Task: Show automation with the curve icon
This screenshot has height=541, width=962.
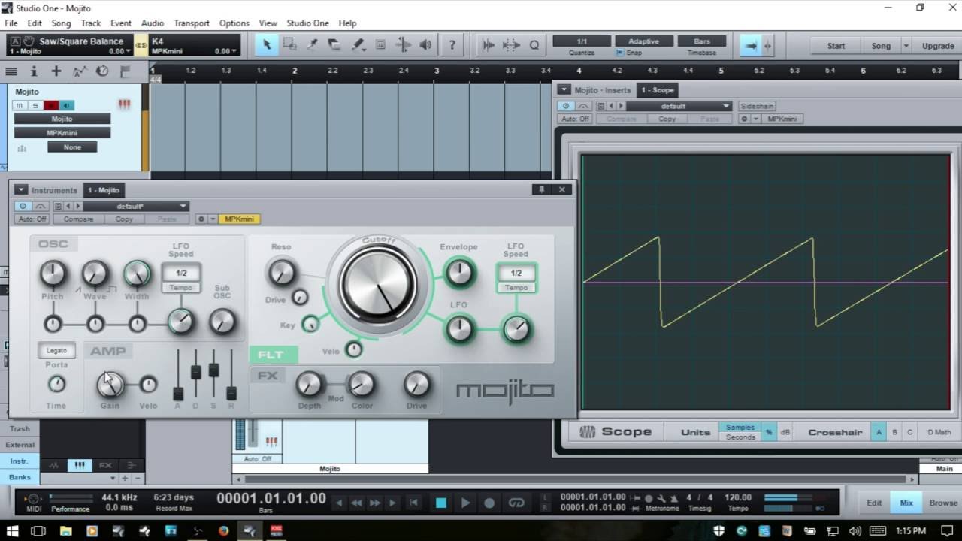Action: 80,71
